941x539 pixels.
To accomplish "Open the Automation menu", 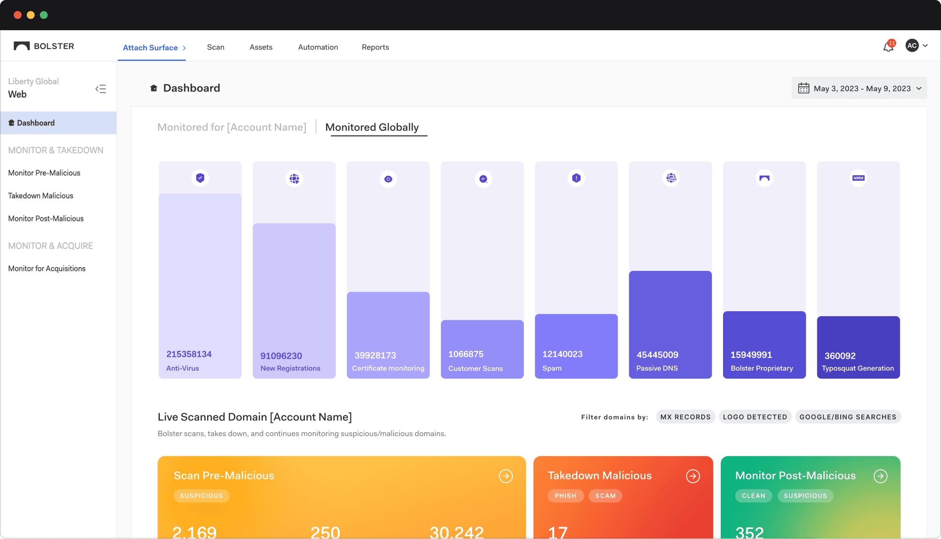I will coord(318,47).
